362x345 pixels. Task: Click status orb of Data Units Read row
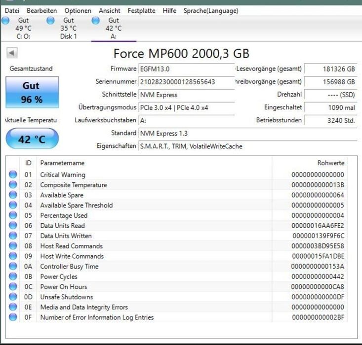(13, 225)
